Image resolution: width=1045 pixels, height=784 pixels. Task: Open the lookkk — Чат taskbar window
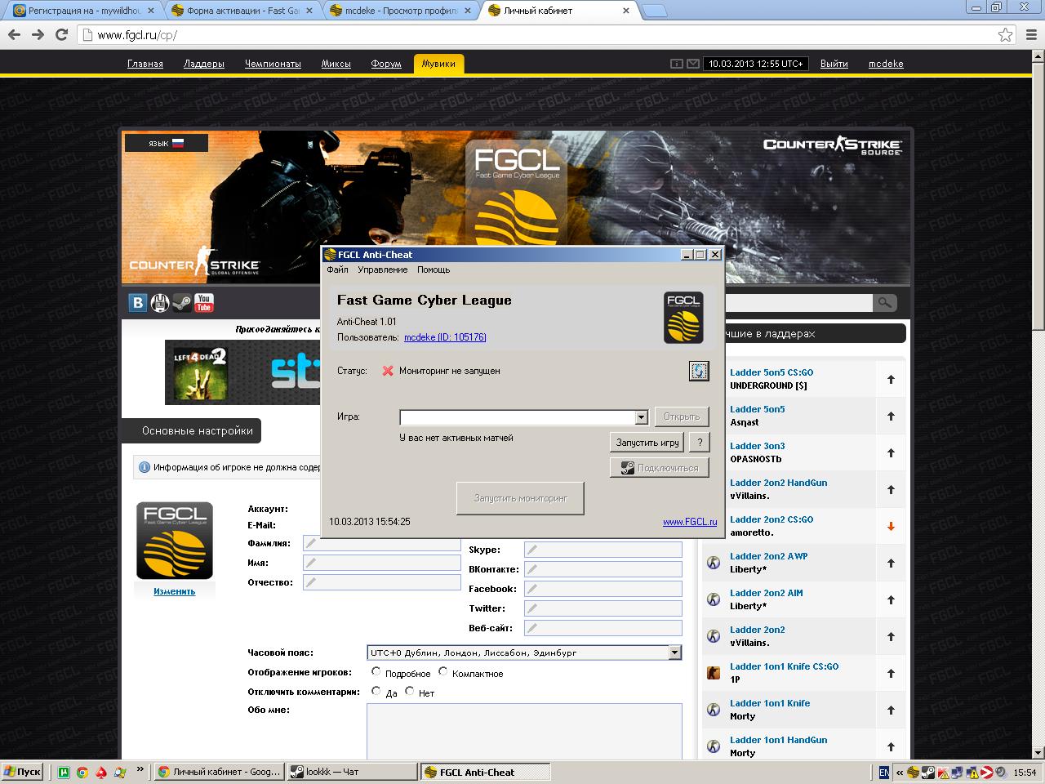353,772
